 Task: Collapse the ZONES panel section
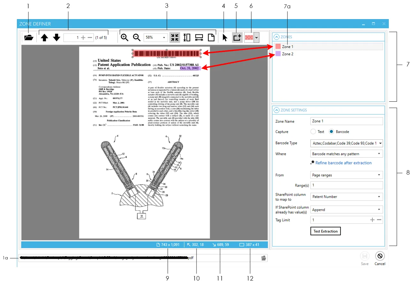click(277, 37)
